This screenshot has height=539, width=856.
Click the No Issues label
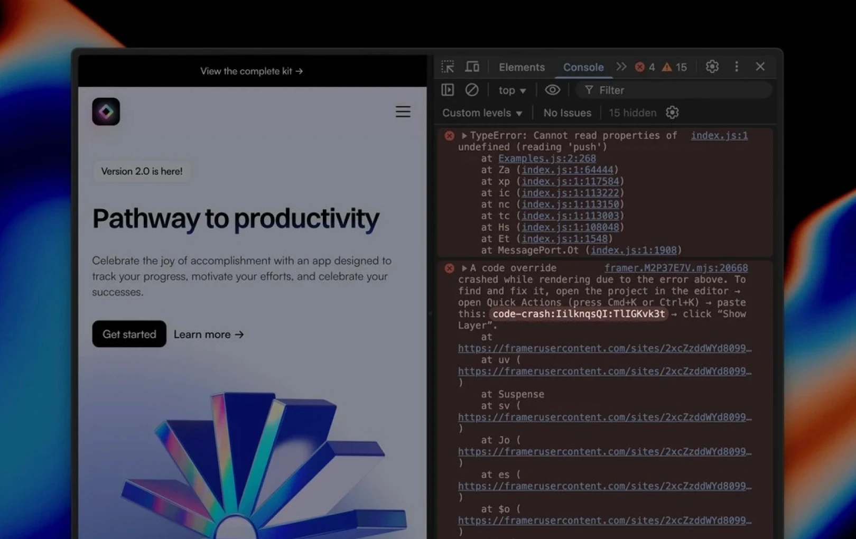(x=567, y=113)
